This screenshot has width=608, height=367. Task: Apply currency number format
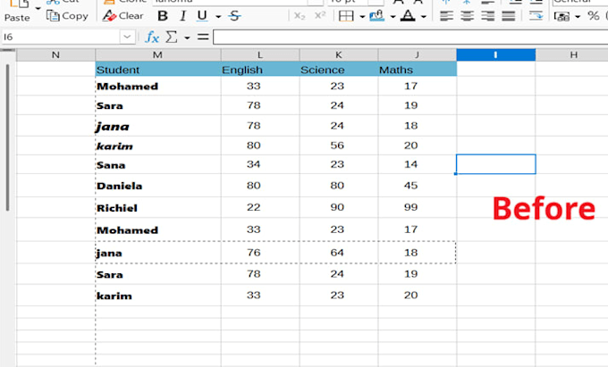click(x=562, y=16)
